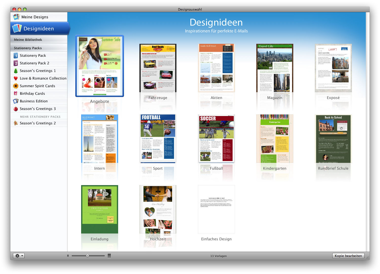Click the Meine Designs sidebar icon
The image size is (380, 274).
(x=16, y=17)
